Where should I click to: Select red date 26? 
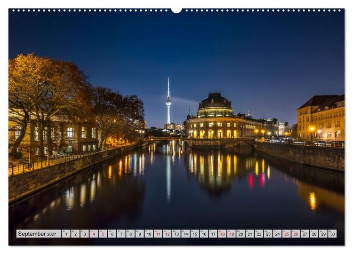pyautogui.click(x=296, y=233)
